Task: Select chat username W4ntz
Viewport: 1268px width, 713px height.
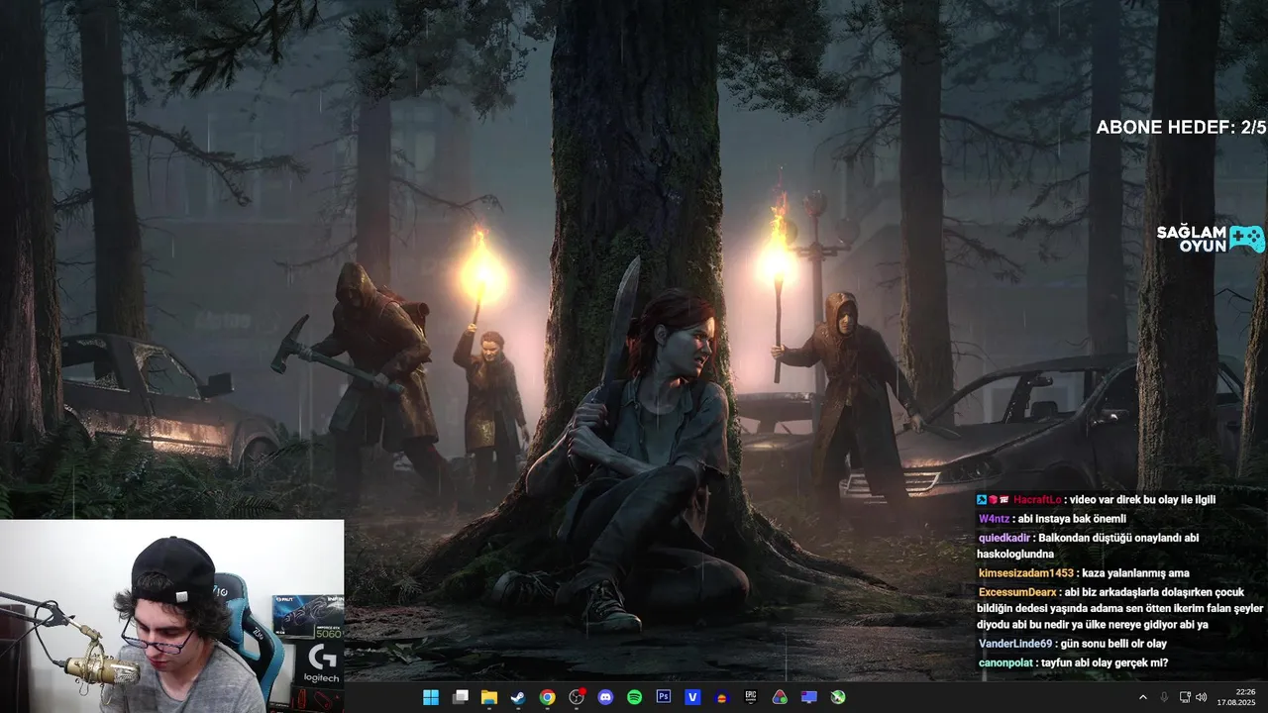Action: click(x=994, y=519)
